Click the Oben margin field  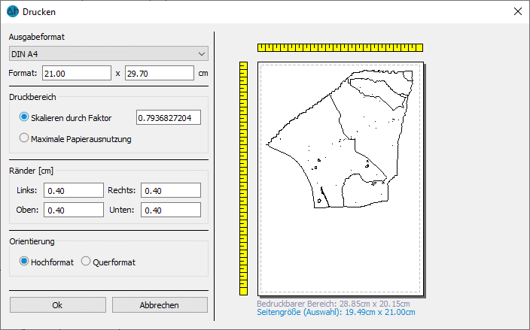pyautogui.click(x=74, y=210)
